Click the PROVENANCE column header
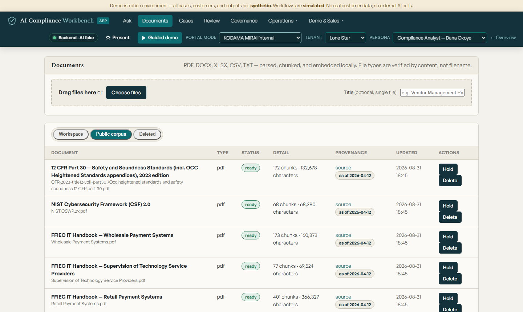This screenshot has height=312, width=523. (351, 153)
